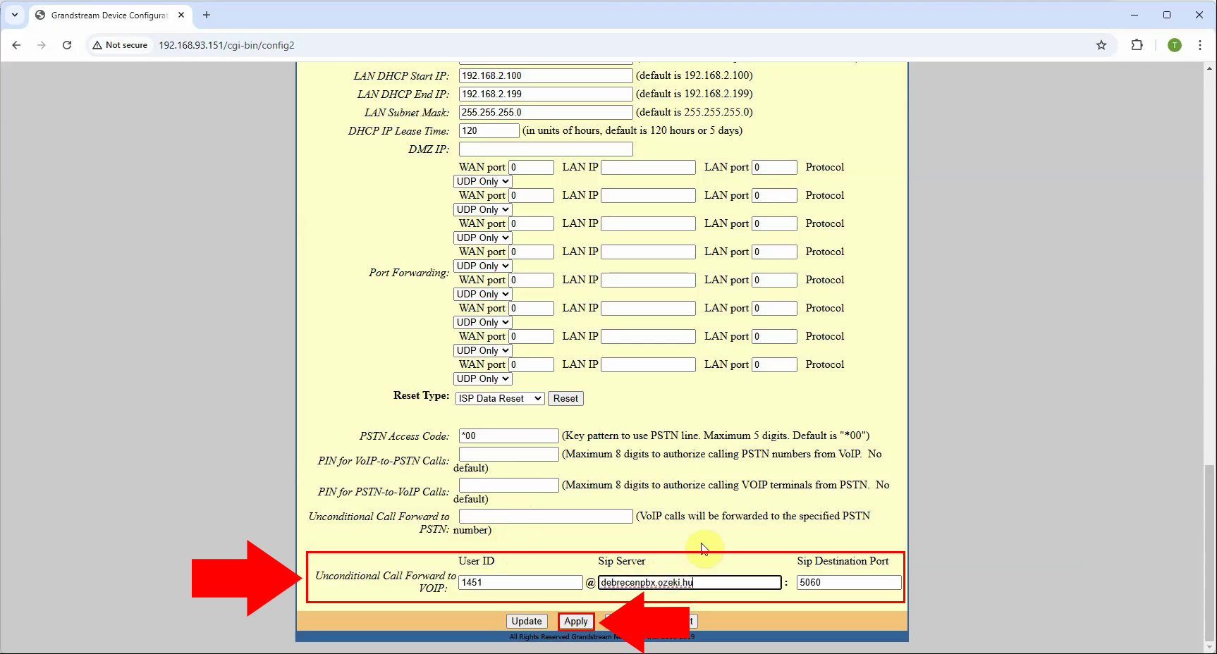
Task: Click the Update button
Action: point(527,621)
